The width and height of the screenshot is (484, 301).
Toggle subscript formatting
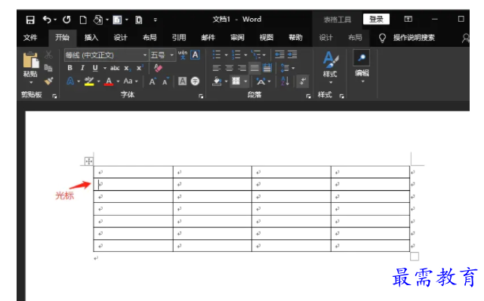click(128, 68)
